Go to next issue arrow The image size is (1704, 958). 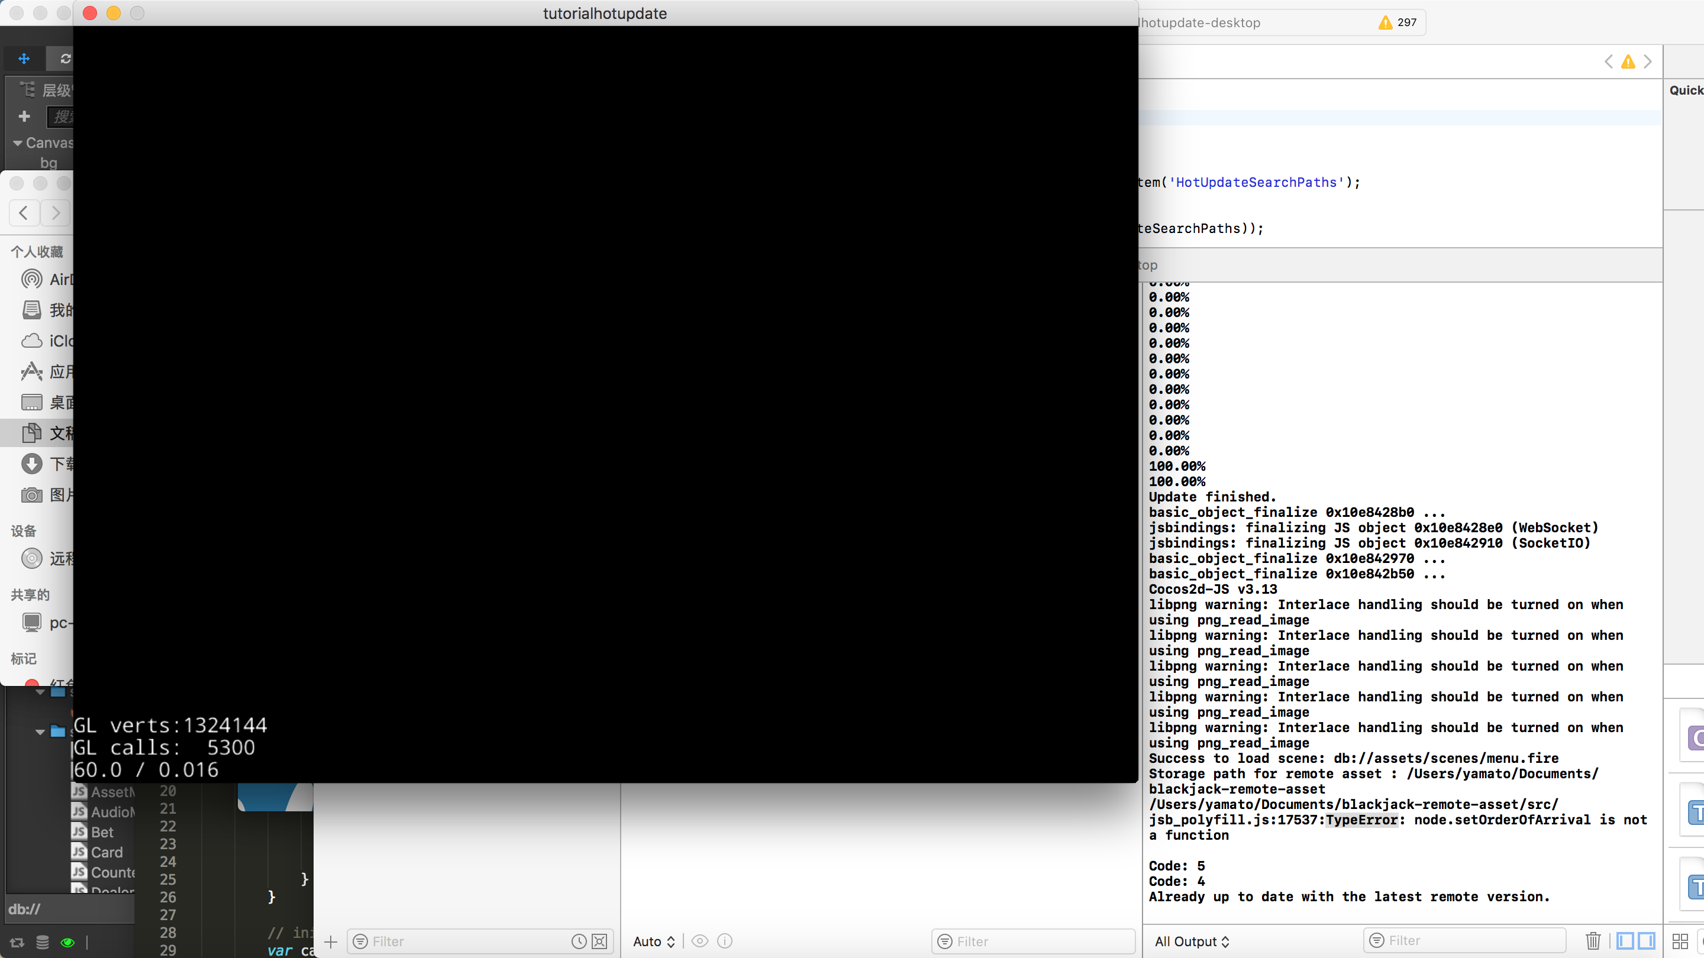[1648, 62]
